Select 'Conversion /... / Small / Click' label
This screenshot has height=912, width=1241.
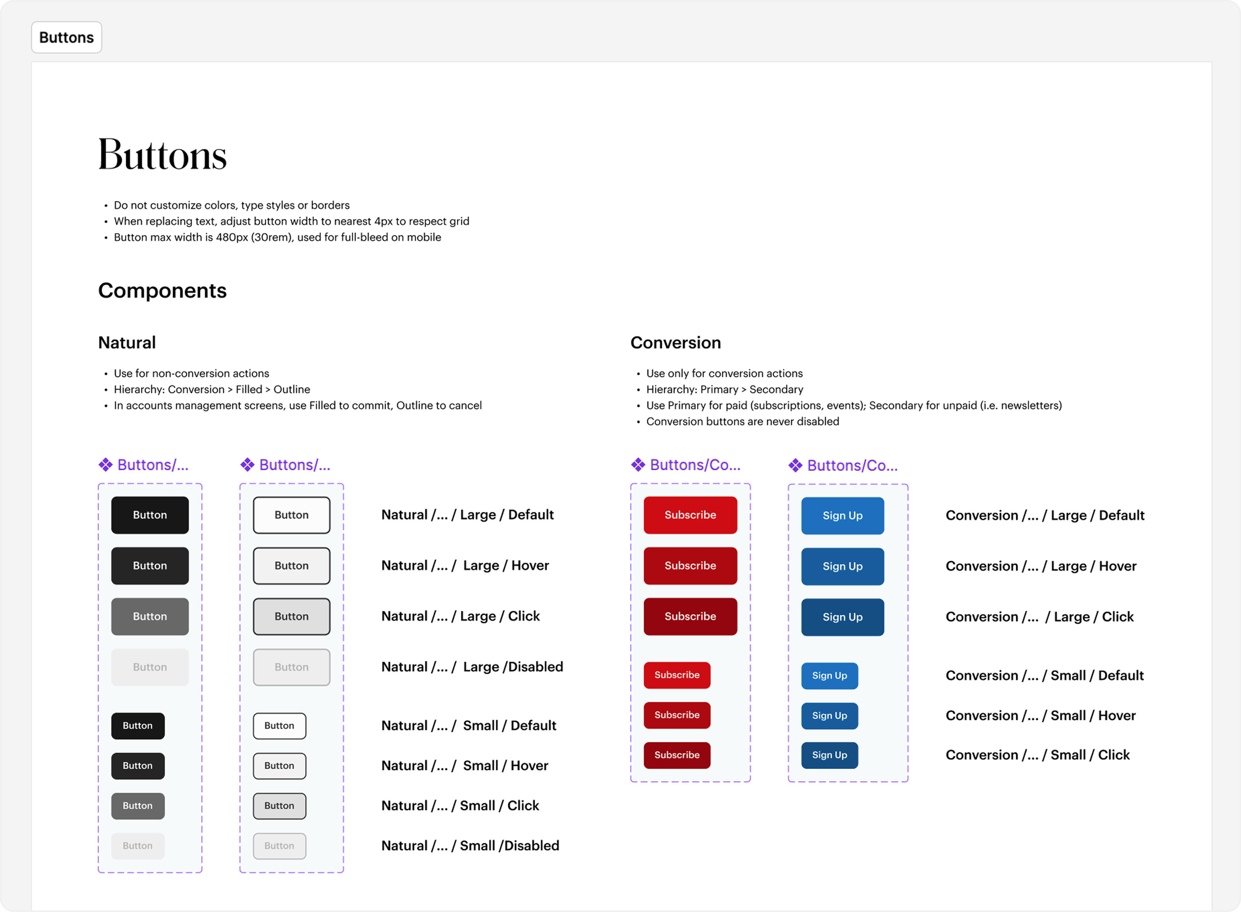click(x=1038, y=755)
